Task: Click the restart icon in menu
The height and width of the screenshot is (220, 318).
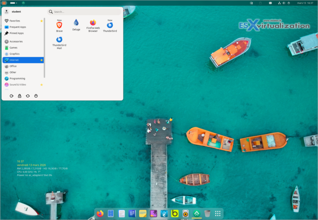Action: pos(28,96)
